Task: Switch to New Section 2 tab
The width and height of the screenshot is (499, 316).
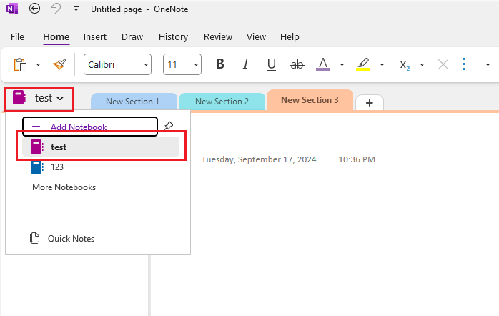Action: click(222, 102)
